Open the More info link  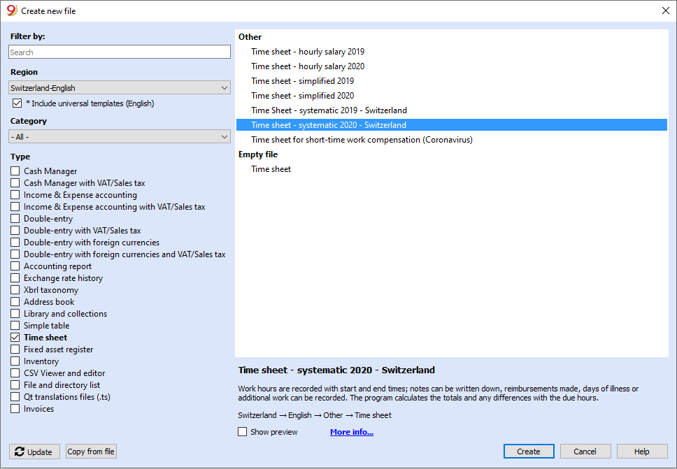(351, 432)
